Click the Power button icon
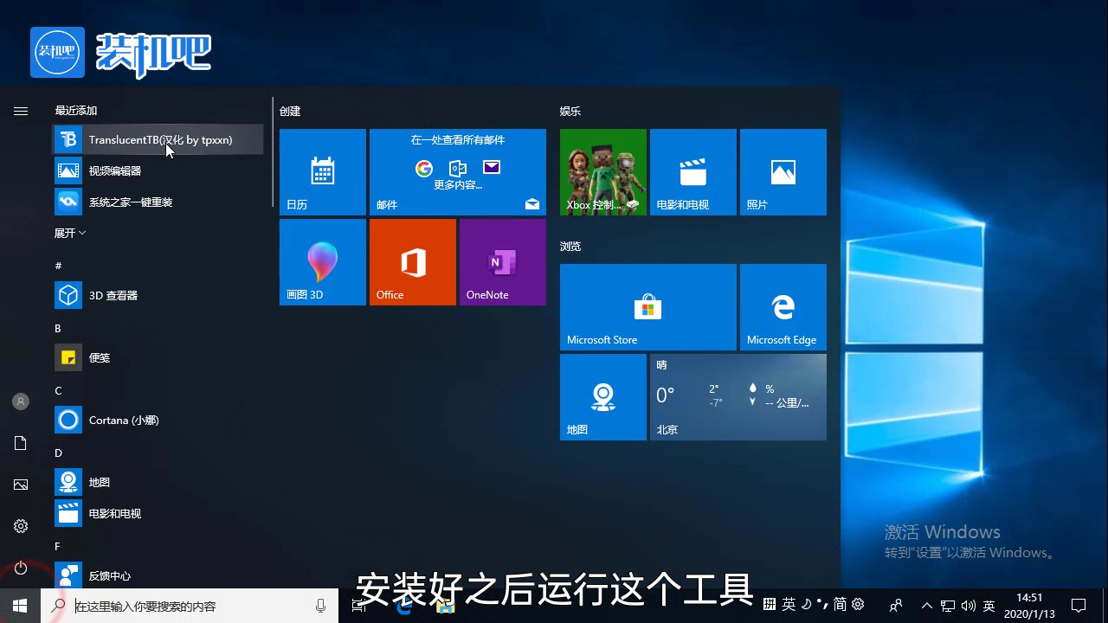The width and height of the screenshot is (1108, 623). pos(21,568)
